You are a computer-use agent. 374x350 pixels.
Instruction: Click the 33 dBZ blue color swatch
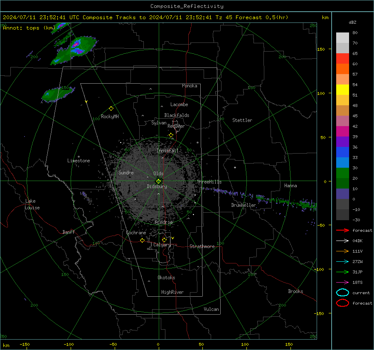342,152
